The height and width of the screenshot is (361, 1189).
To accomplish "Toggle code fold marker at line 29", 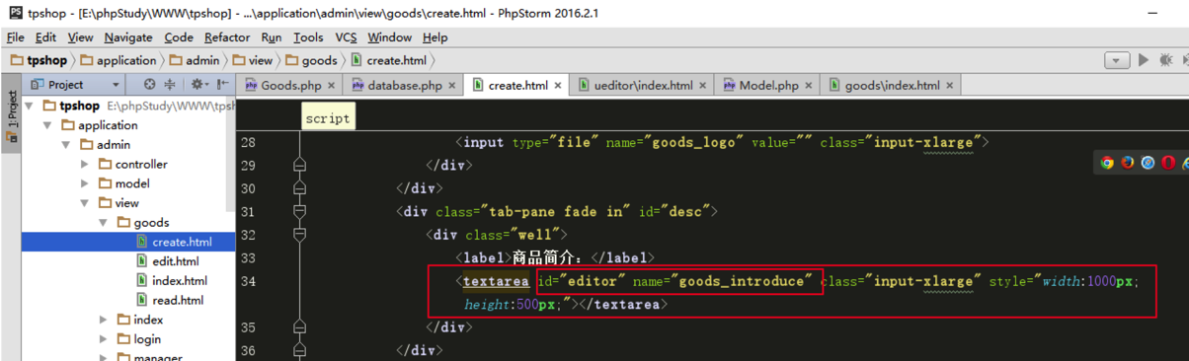I will click(x=300, y=165).
